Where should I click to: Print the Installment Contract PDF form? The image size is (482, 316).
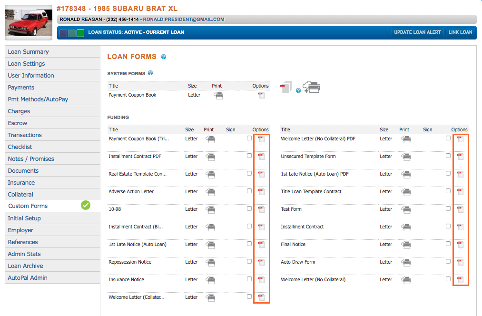point(211,157)
